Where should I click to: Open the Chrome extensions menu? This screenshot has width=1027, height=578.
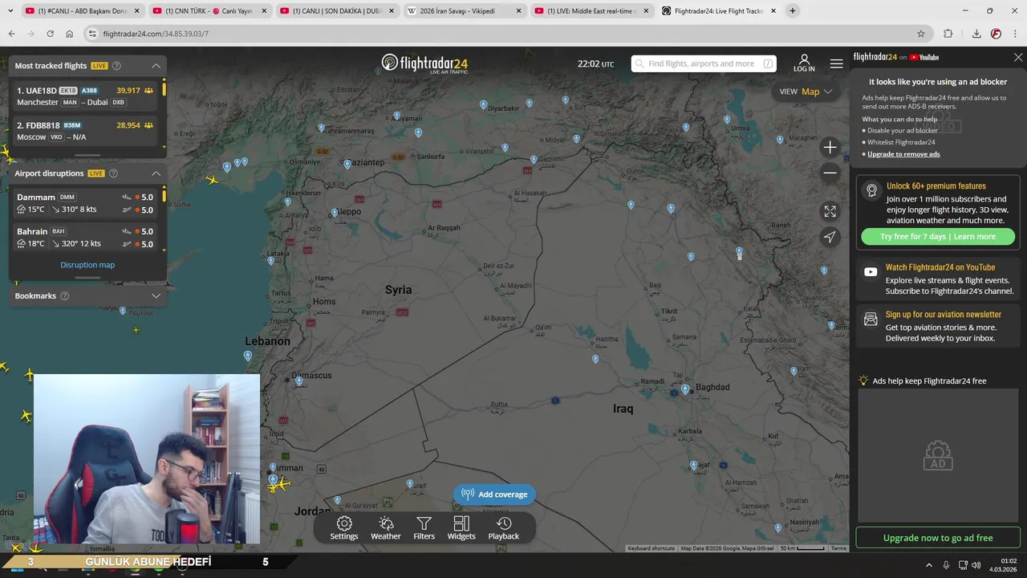948,34
